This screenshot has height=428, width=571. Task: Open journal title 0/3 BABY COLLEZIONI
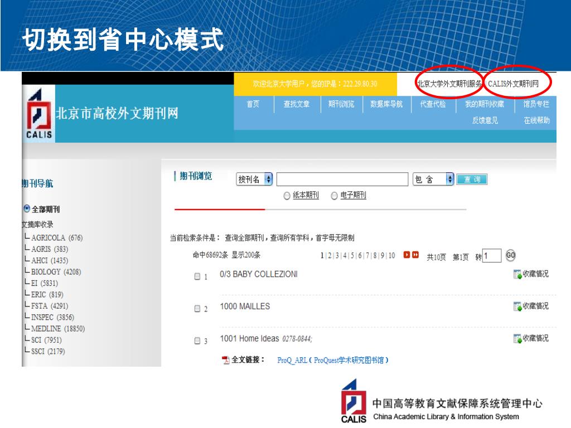tap(259, 274)
